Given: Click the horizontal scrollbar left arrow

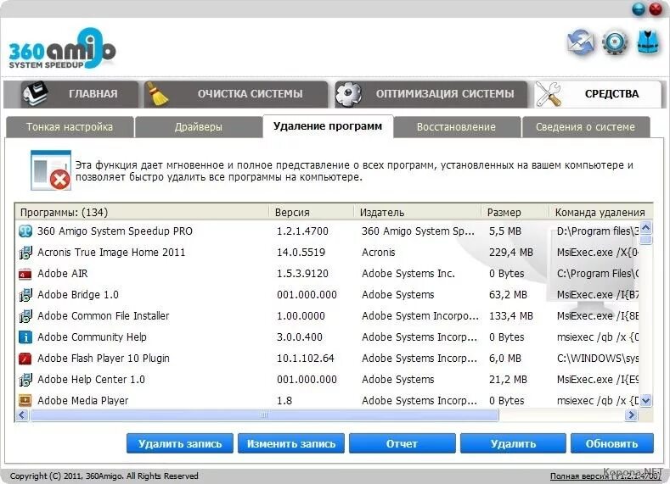Looking at the screenshot, I should (x=23, y=414).
